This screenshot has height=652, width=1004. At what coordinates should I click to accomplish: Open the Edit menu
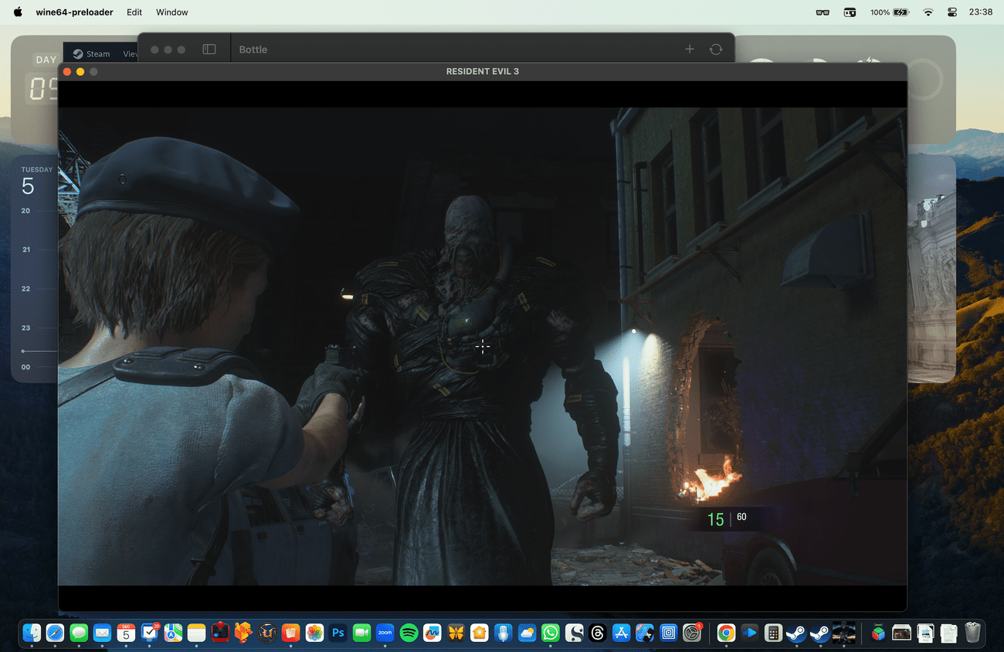(x=134, y=12)
